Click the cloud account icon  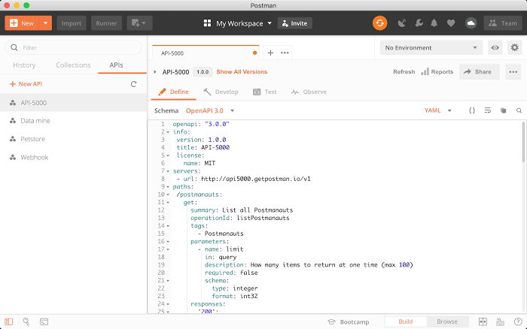click(x=471, y=23)
